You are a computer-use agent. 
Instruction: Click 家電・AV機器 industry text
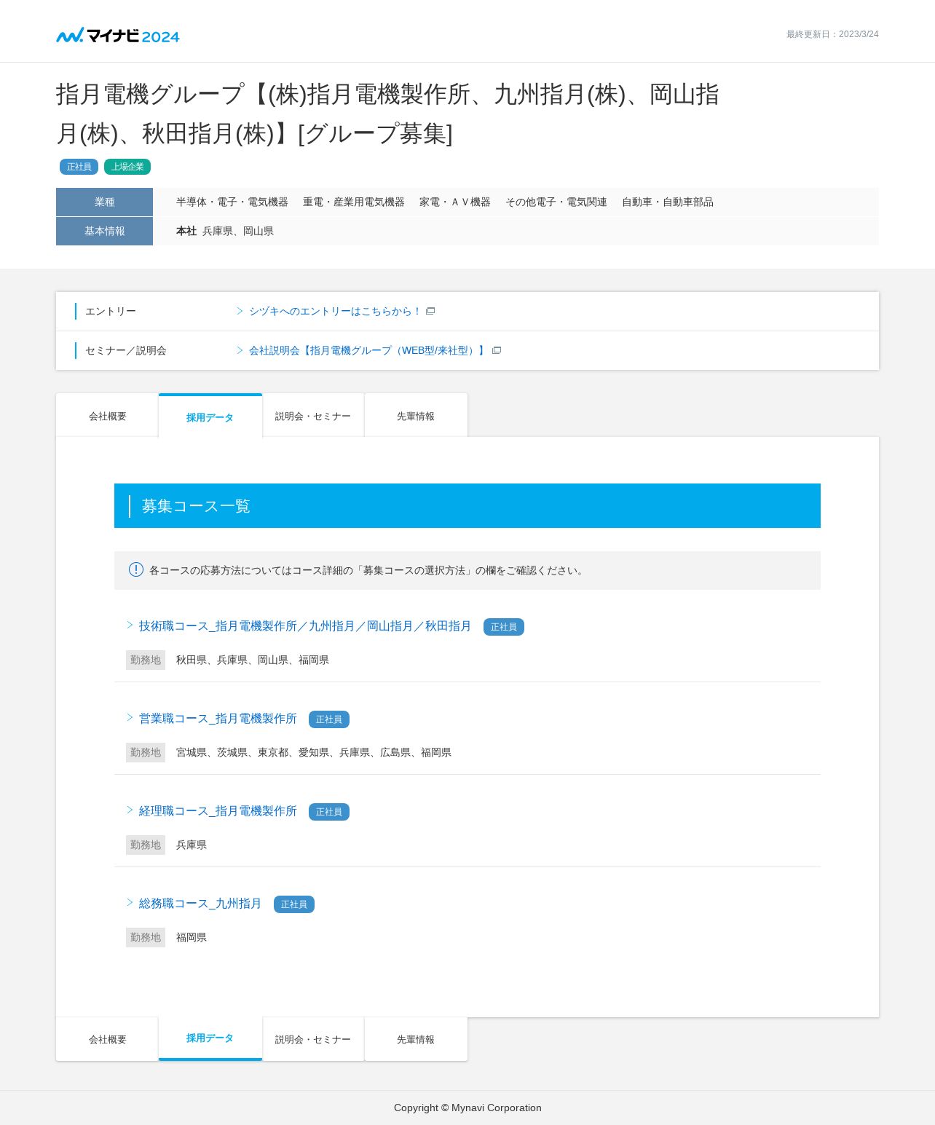[455, 202]
